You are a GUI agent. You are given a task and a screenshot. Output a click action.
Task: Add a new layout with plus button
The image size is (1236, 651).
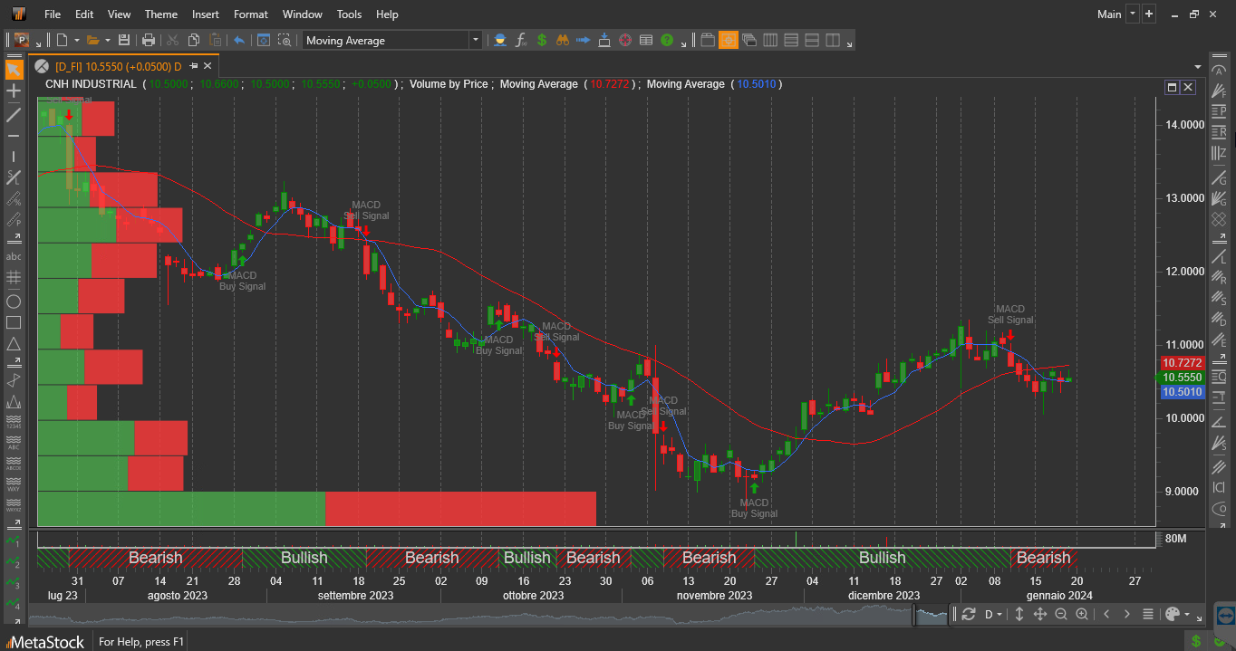(1149, 14)
